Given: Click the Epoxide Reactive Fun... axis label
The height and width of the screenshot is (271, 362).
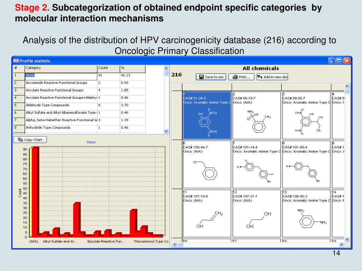Looking at the screenshot, I should coord(106,241).
